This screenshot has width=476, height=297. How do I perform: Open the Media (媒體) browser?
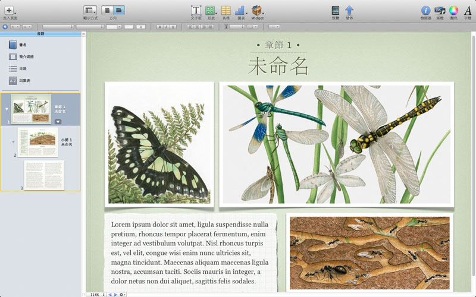(x=440, y=10)
